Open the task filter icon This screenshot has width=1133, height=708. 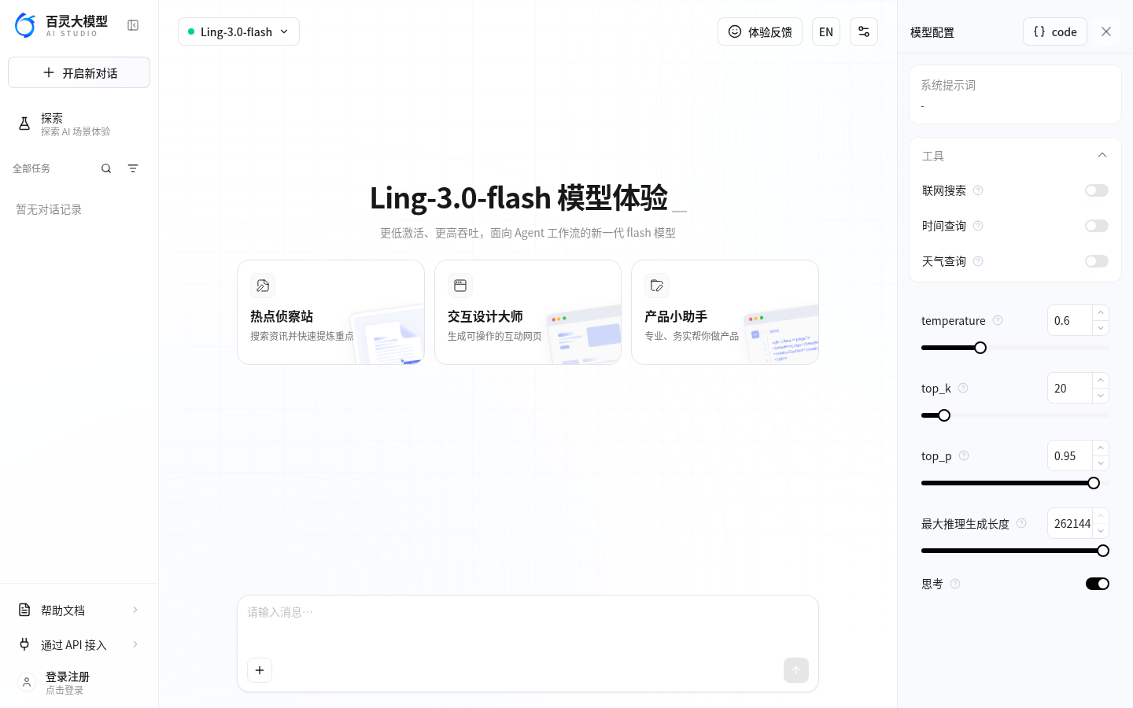pyautogui.click(x=133, y=168)
